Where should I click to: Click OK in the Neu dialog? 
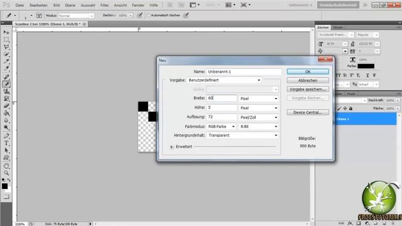tap(308, 72)
